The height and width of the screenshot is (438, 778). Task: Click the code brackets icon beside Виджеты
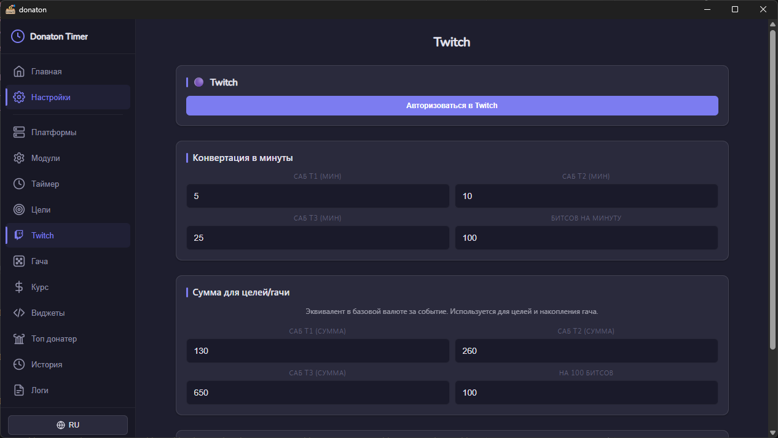(x=19, y=313)
